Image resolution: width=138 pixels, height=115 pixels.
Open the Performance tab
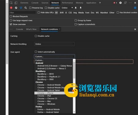tap(67, 3)
